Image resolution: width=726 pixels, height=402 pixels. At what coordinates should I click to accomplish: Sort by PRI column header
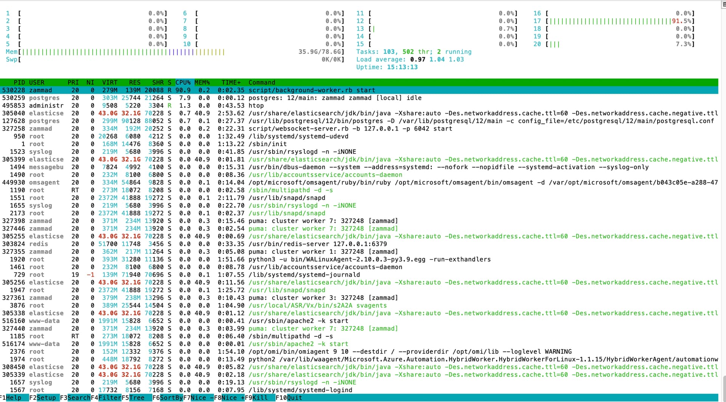(73, 82)
